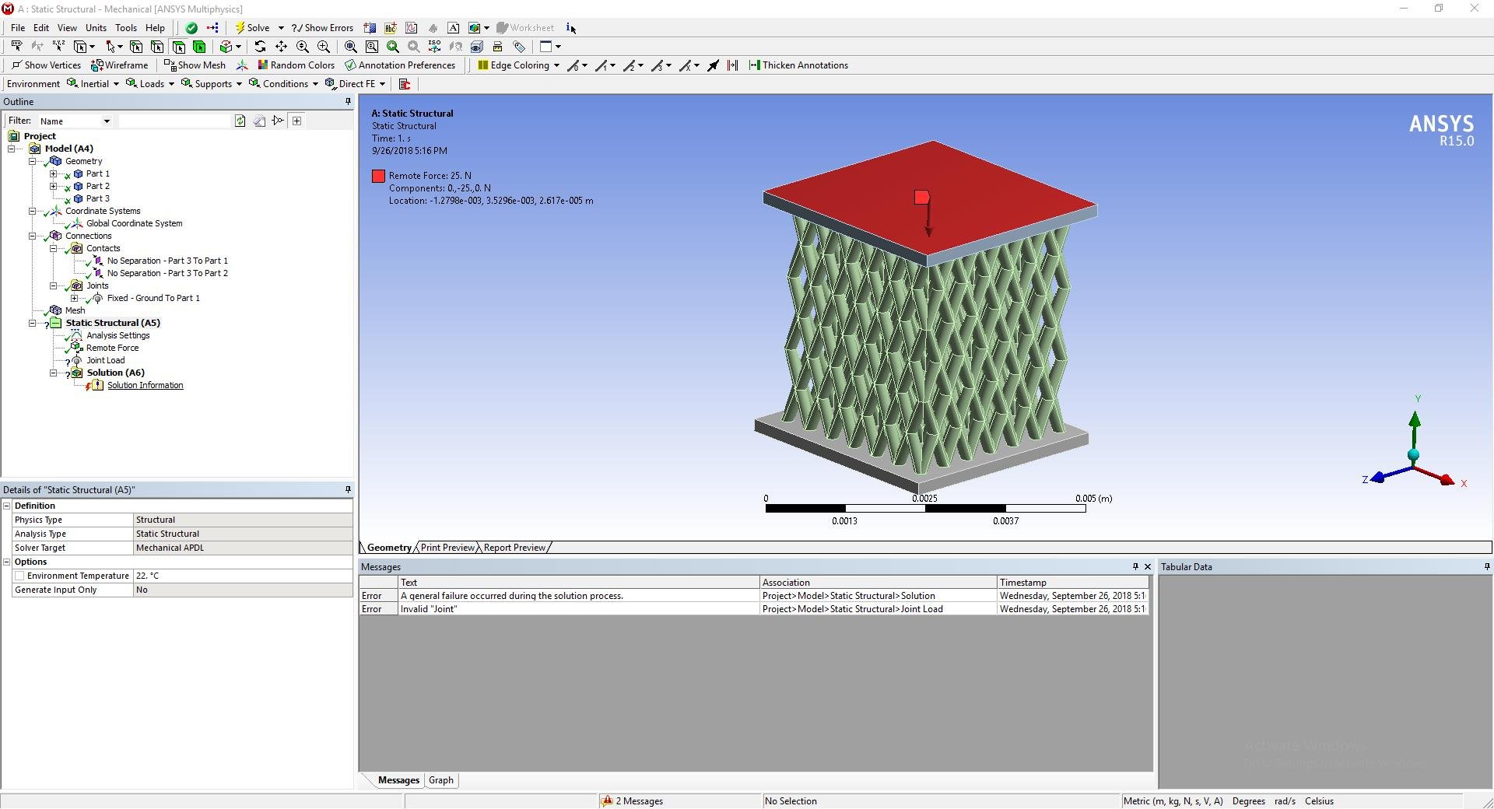Click the chart/figure icon in top toolbar
Viewport: 1494px width, 809px height.
click(412, 28)
